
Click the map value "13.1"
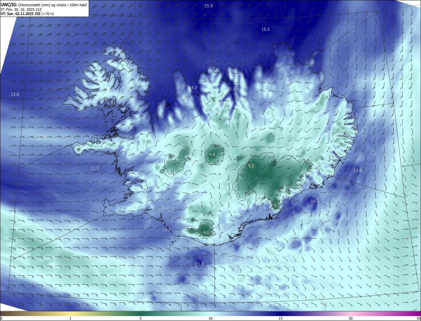click(166, 229)
